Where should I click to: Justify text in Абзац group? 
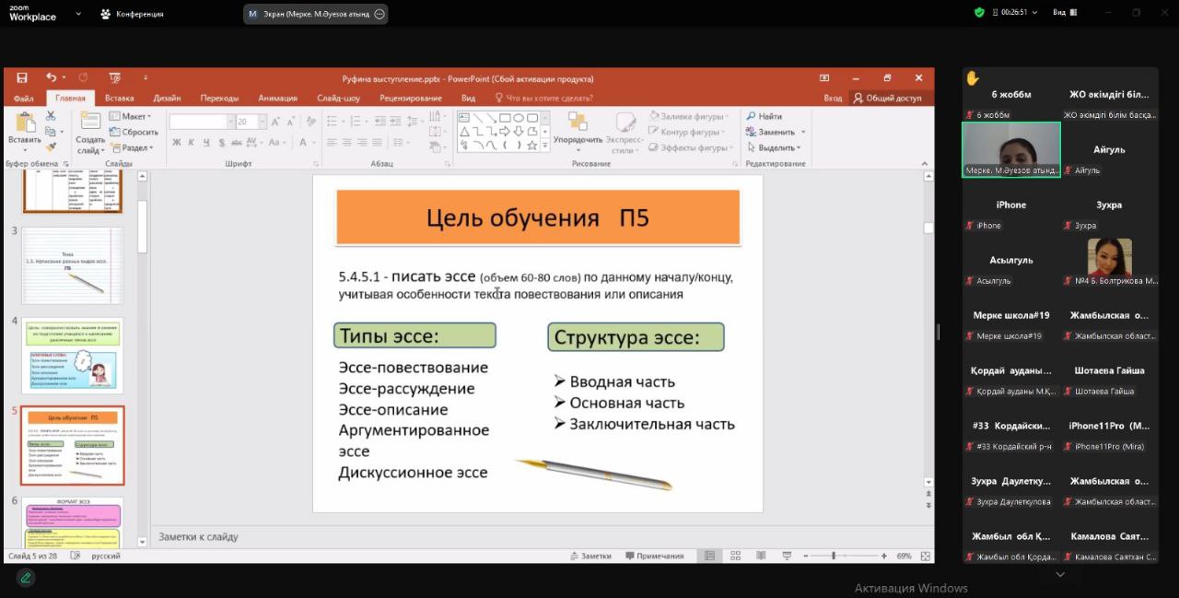[376, 143]
